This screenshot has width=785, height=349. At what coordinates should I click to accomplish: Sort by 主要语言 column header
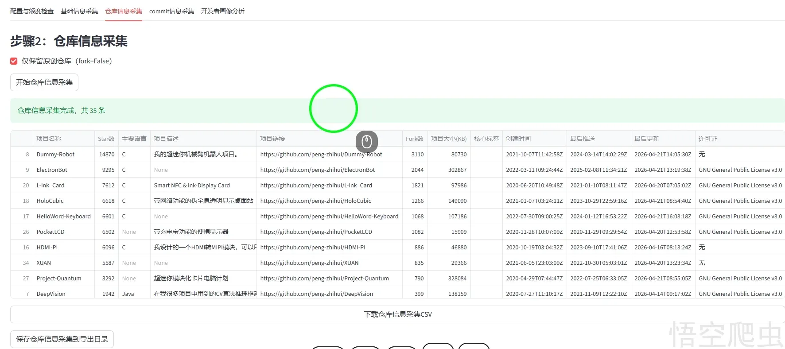point(134,139)
